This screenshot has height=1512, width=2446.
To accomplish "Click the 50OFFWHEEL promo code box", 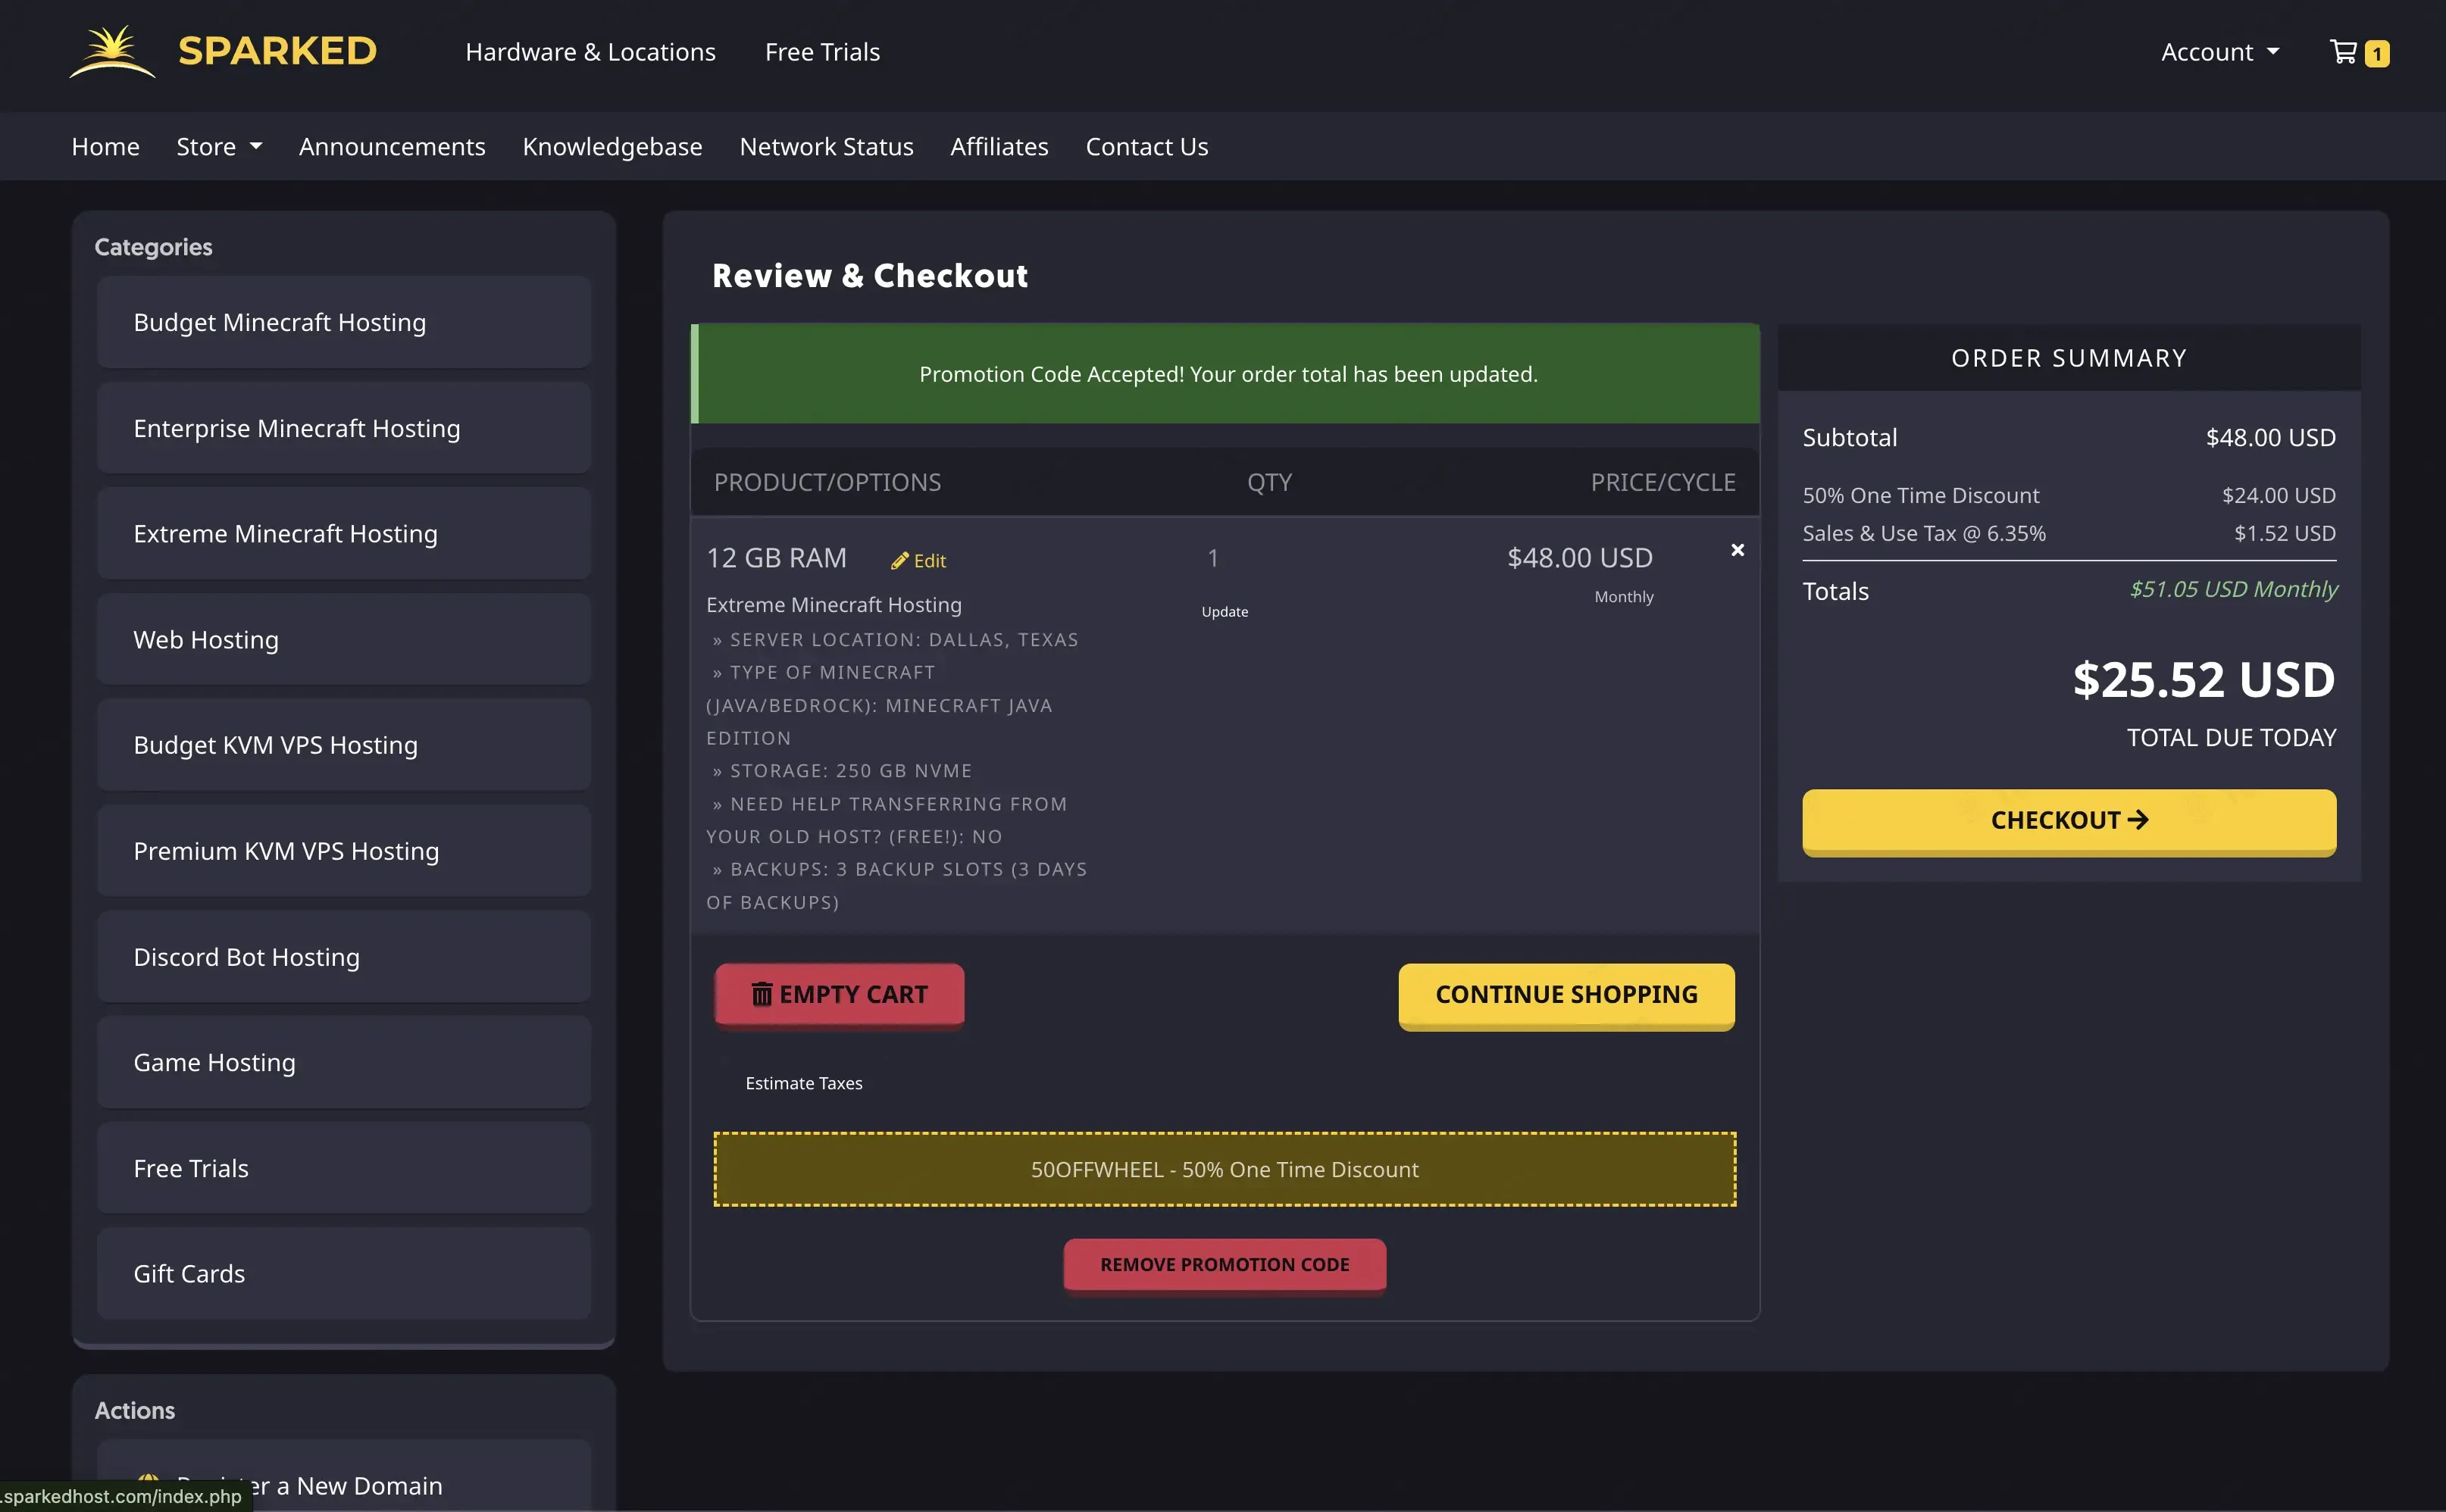I will coord(1224,1169).
